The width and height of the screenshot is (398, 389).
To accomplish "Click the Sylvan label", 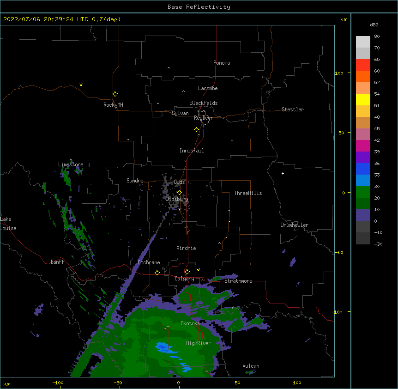I will point(180,113).
